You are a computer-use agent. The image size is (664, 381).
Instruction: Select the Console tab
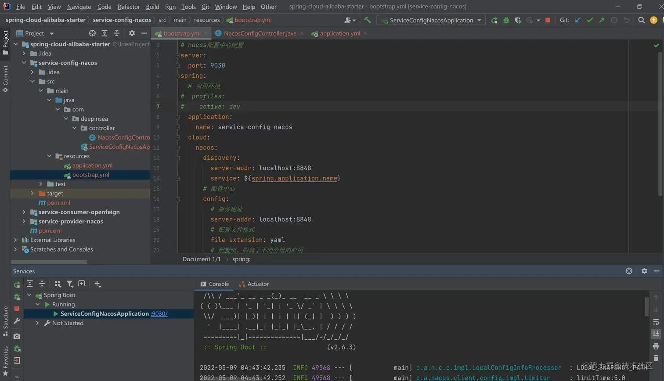[x=215, y=284]
